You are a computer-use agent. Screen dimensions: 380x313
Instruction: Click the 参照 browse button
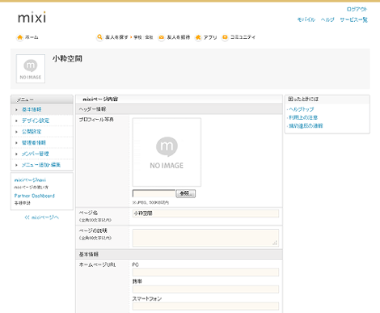(186, 193)
